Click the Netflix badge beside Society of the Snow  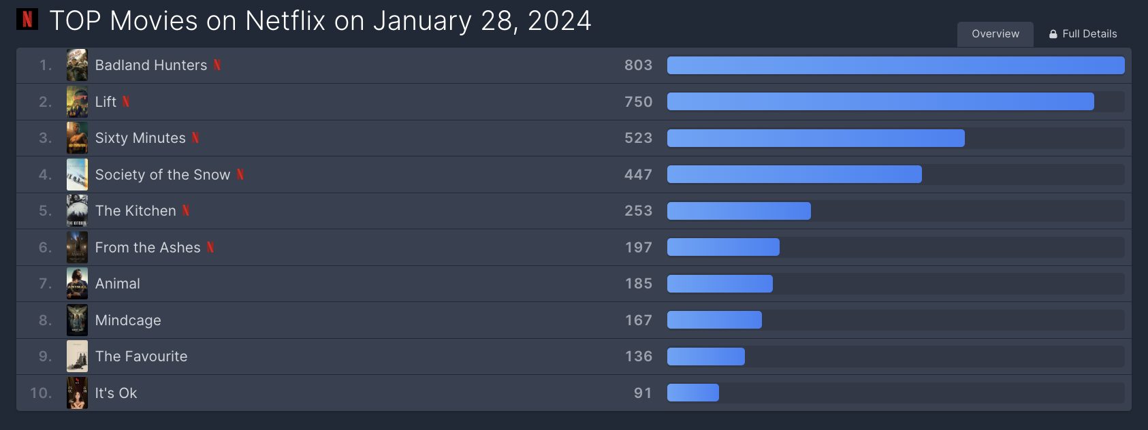pos(240,174)
